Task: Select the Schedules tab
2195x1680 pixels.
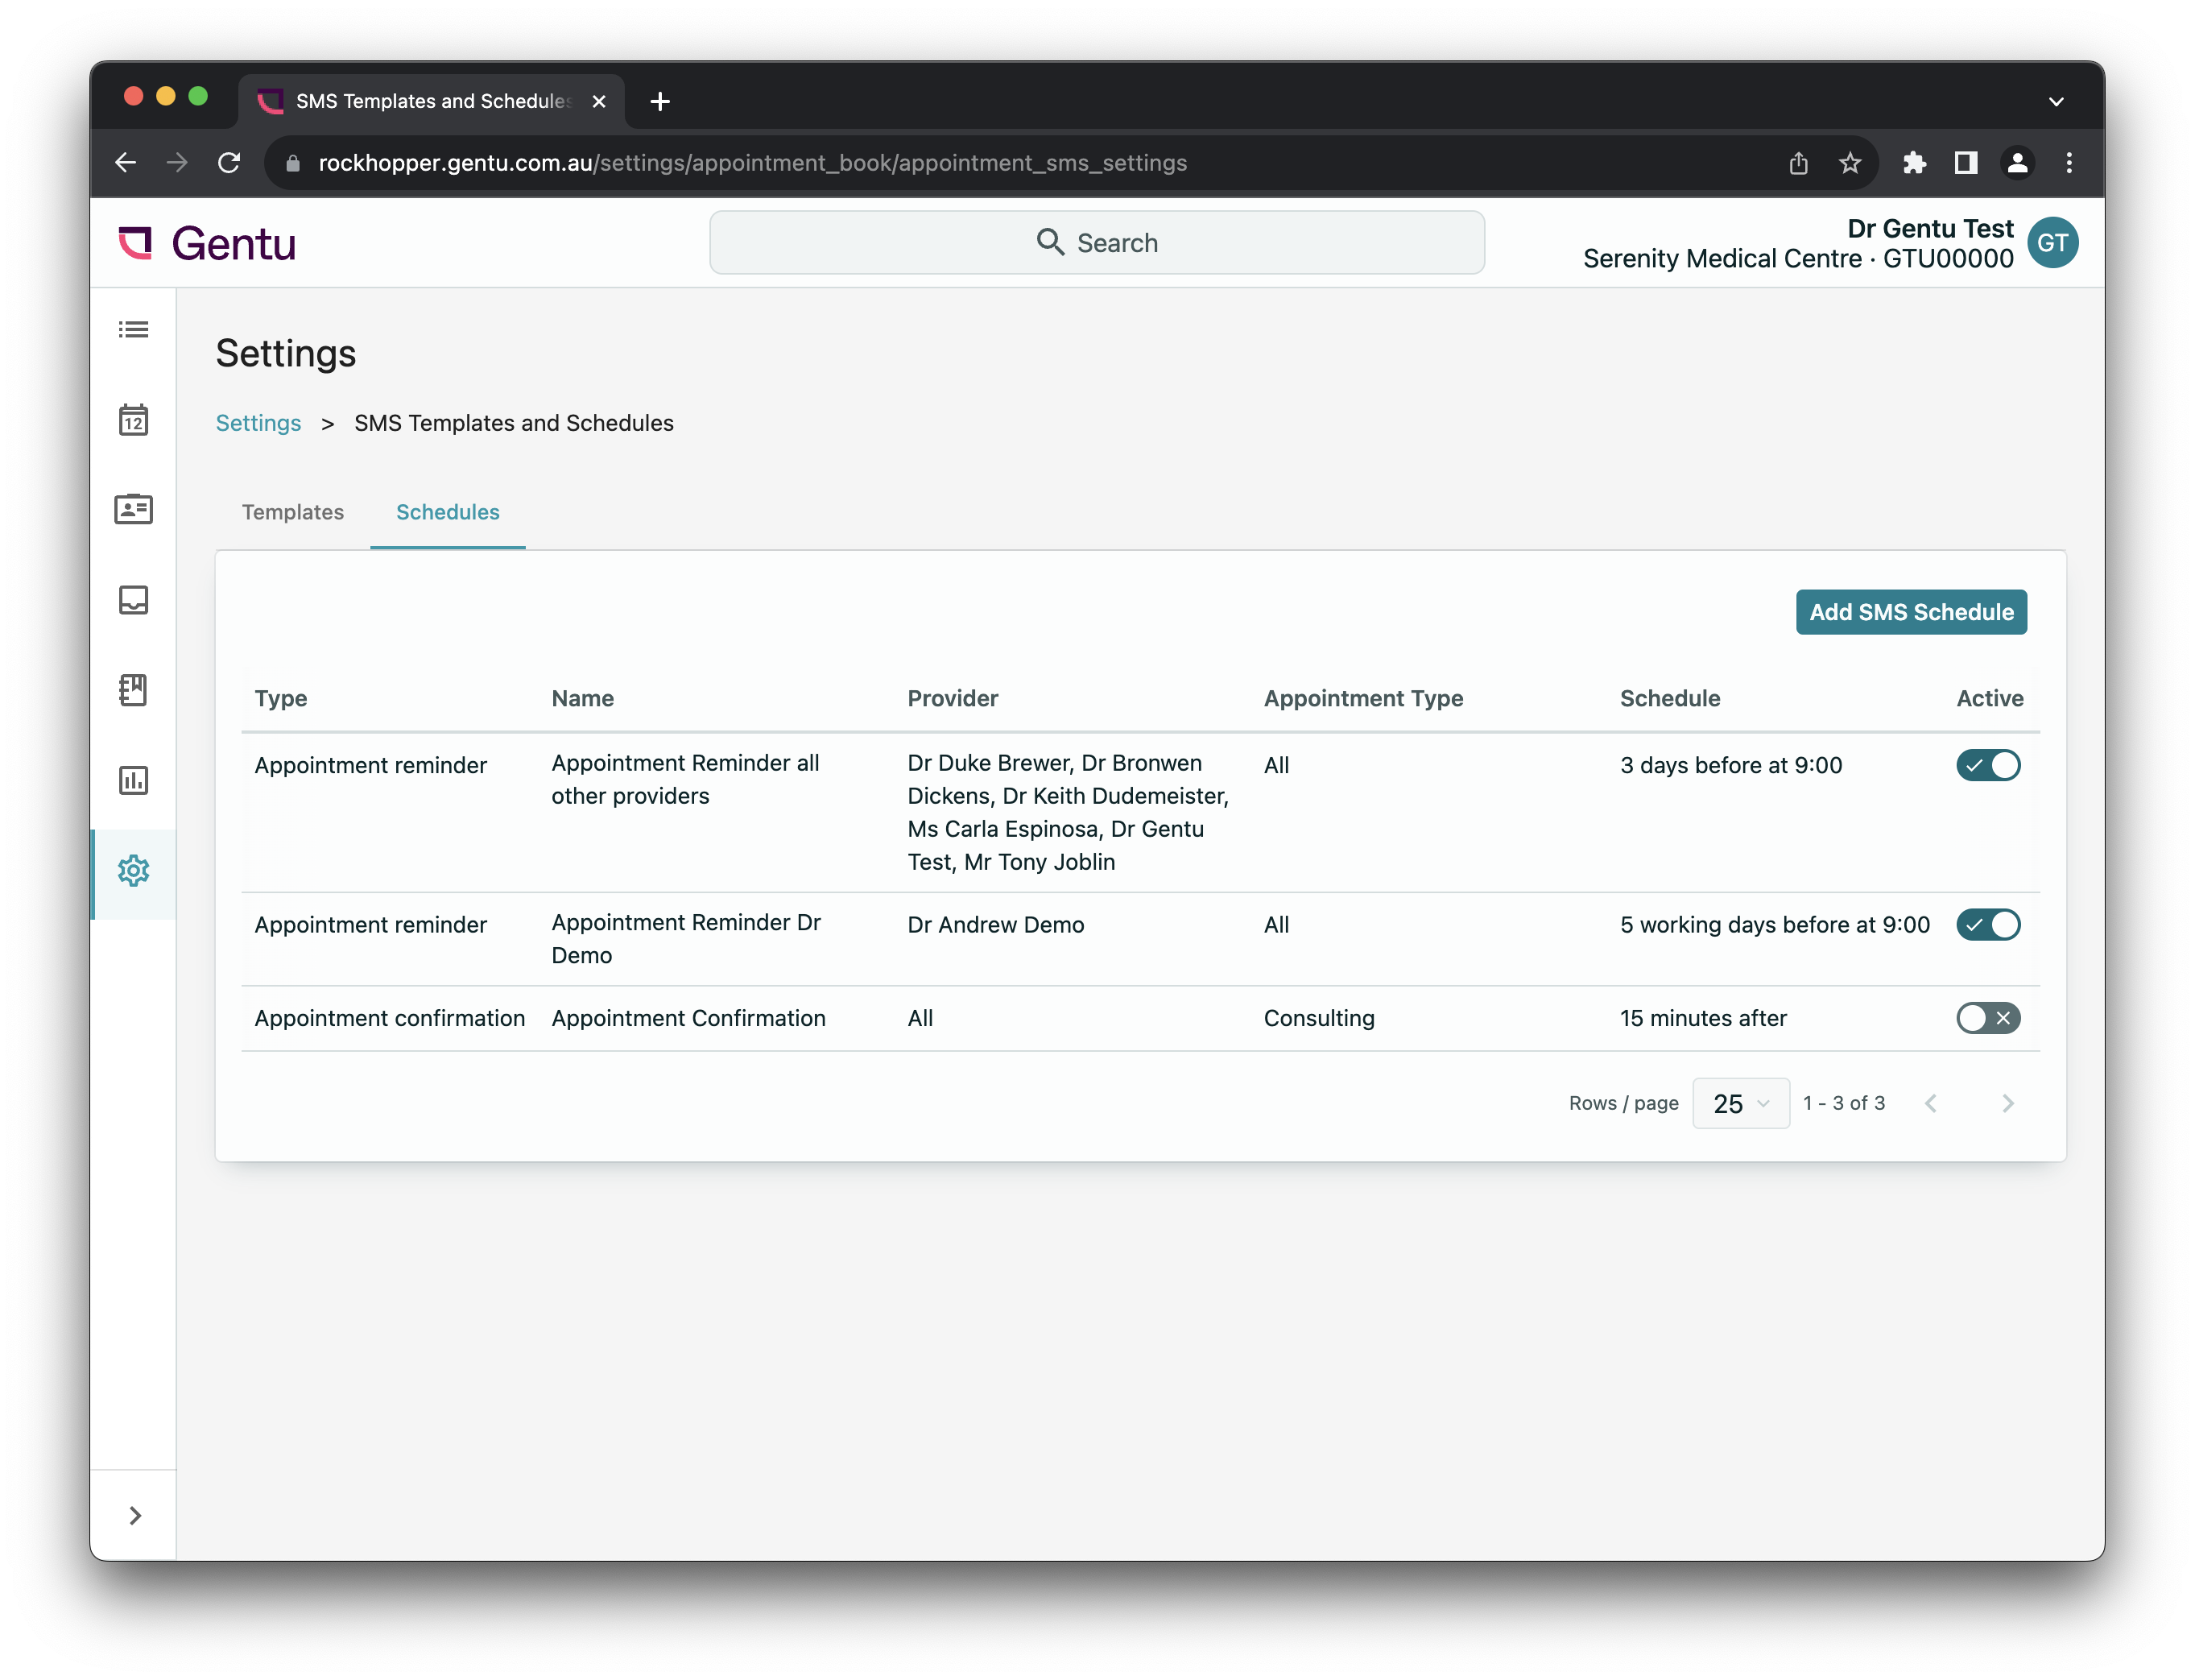Action: click(x=448, y=512)
